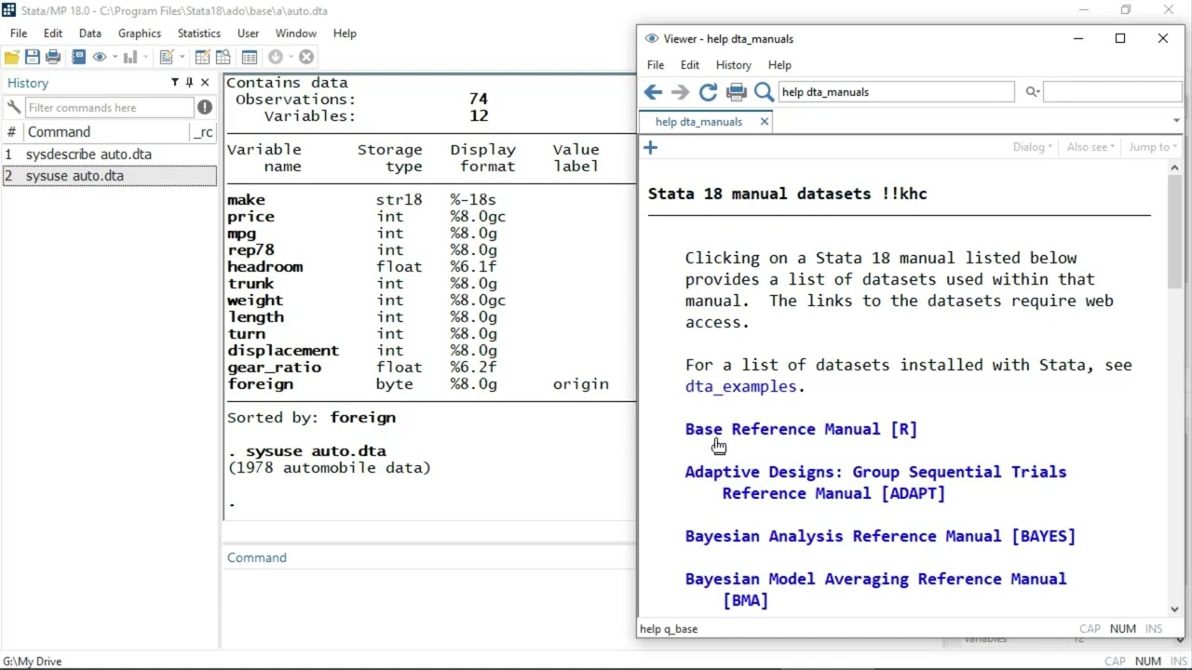Open the Viewer eye icon
This screenshot has height=670, width=1192.
click(x=100, y=57)
